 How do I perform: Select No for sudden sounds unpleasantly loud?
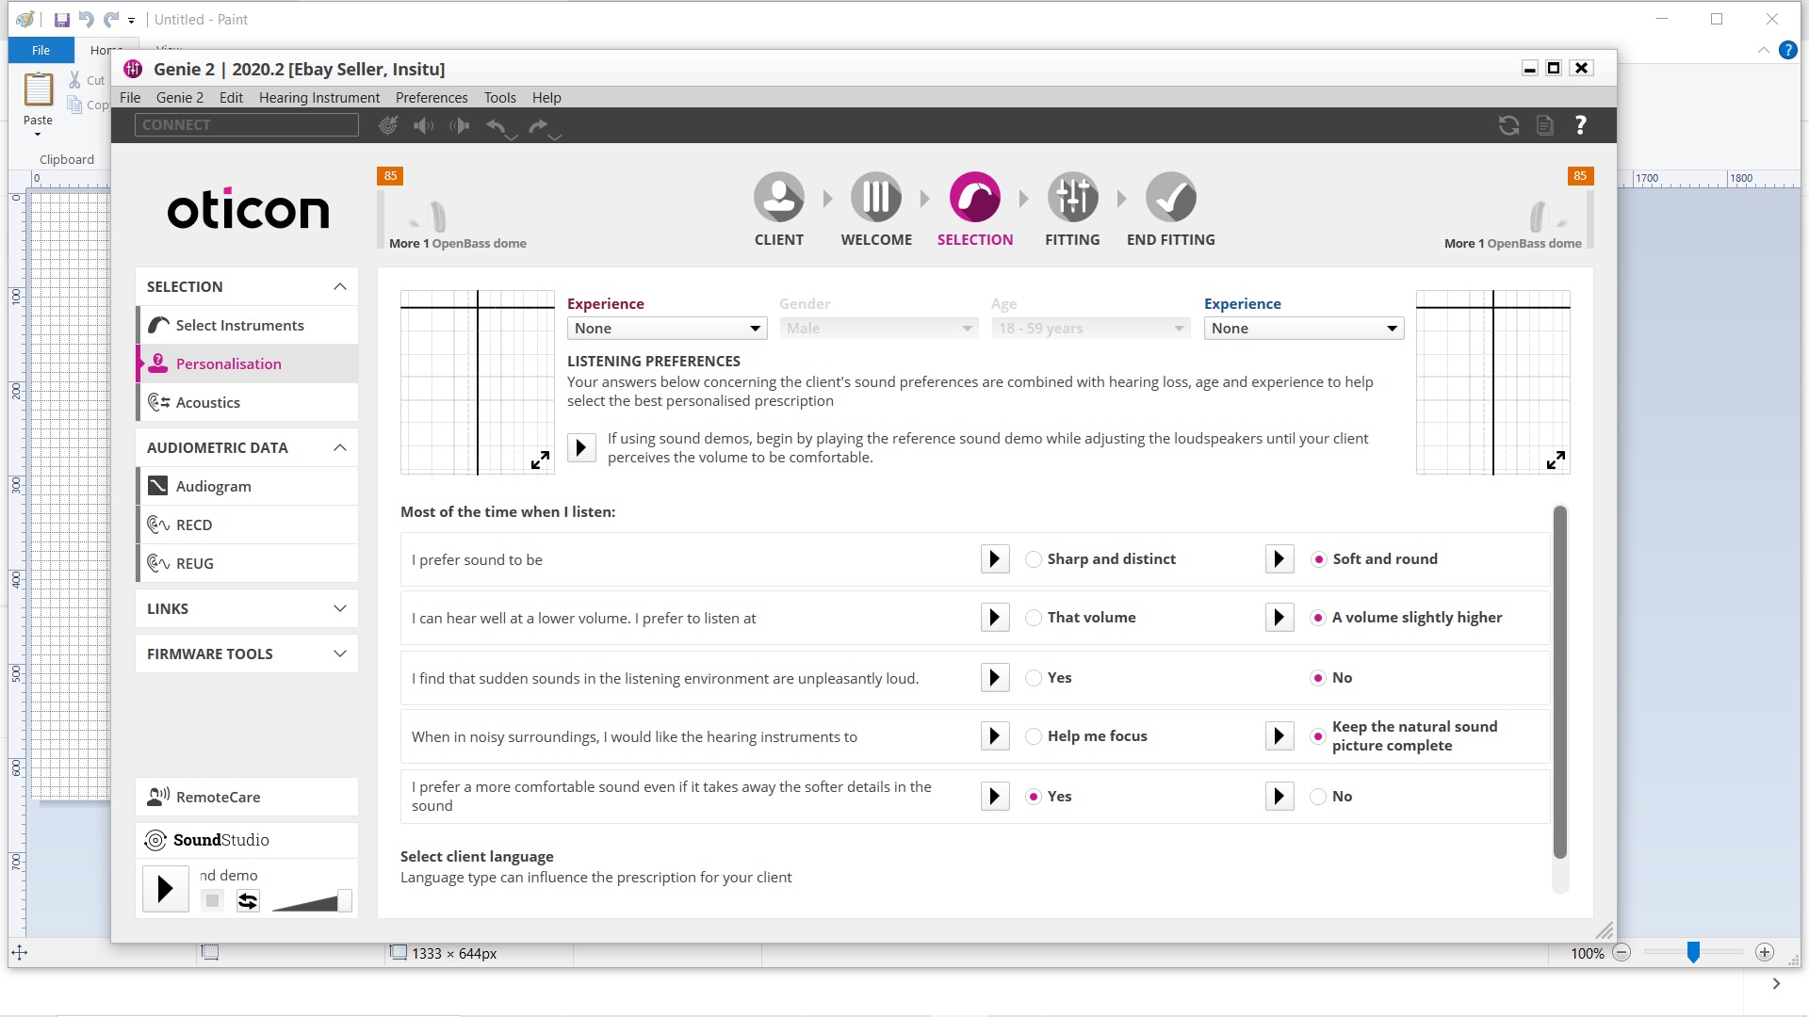pyautogui.click(x=1318, y=678)
